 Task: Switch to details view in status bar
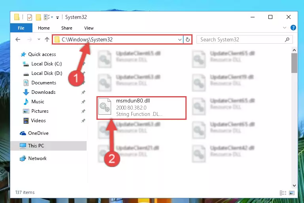tap(283, 193)
